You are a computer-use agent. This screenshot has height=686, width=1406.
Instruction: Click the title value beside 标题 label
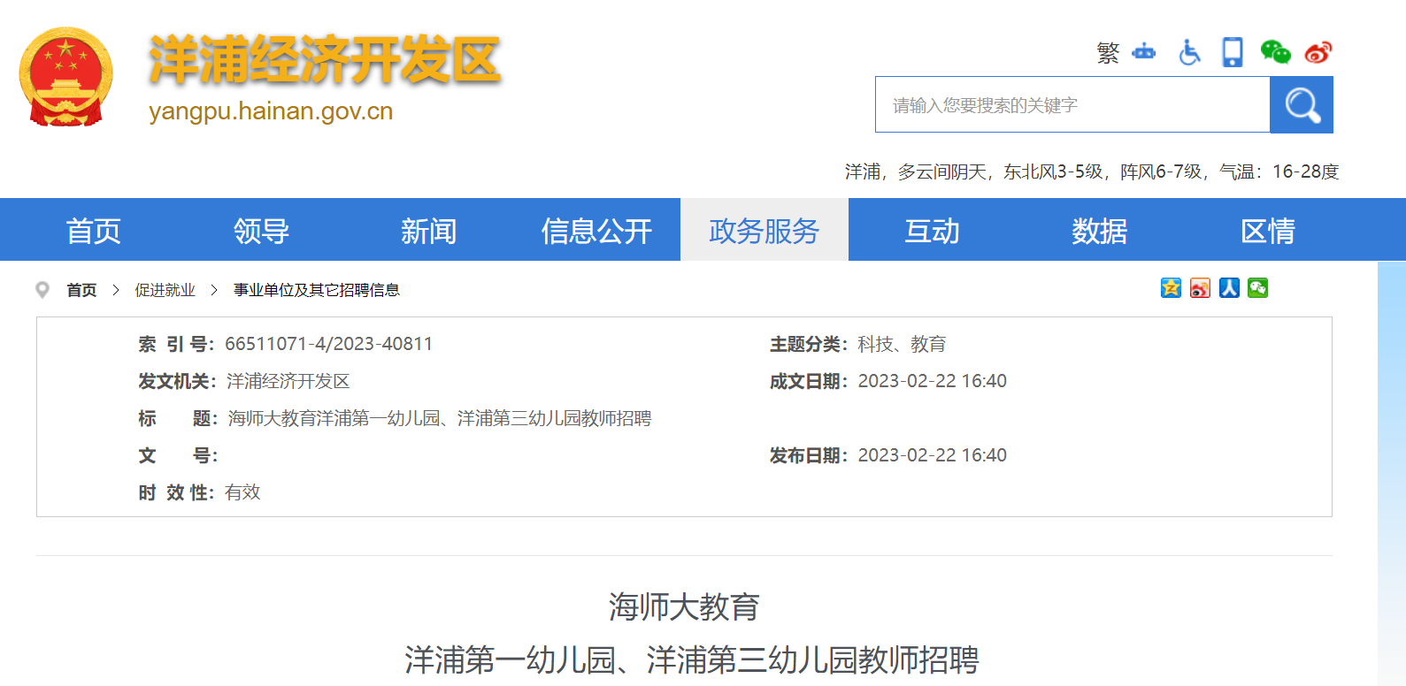coord(440,418)
